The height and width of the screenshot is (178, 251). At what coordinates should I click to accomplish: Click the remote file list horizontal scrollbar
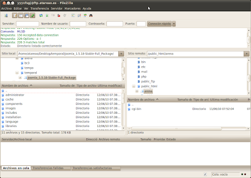176,128
